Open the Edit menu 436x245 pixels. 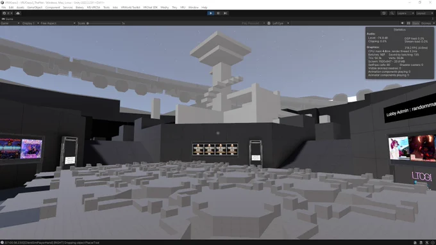point(11,8)
